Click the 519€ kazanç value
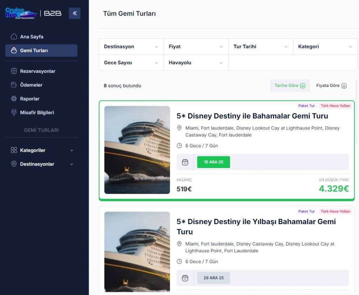359x295 pixels. pyautogui.click(x=184, y=189)
